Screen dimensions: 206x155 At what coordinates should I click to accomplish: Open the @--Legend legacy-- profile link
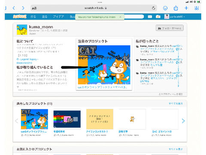27,59
